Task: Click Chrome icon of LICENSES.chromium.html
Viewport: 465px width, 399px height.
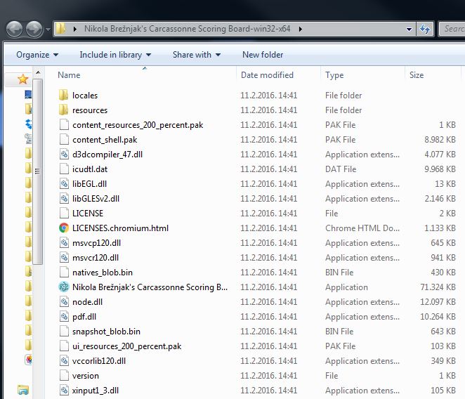Action: [64, 228]
